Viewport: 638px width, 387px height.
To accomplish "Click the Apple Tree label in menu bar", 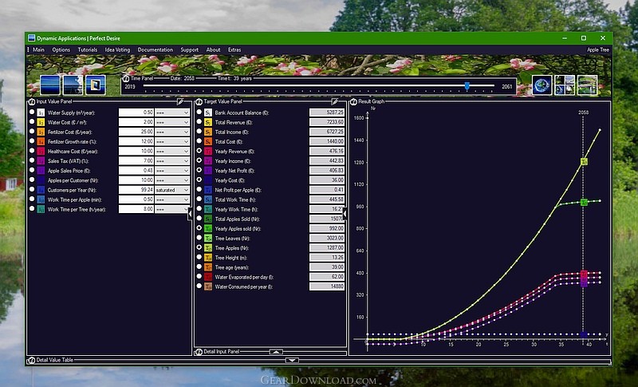I will (x=597, y=49).
